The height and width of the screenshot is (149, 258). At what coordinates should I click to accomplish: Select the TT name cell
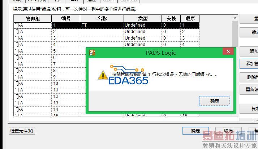pos(102,25)
